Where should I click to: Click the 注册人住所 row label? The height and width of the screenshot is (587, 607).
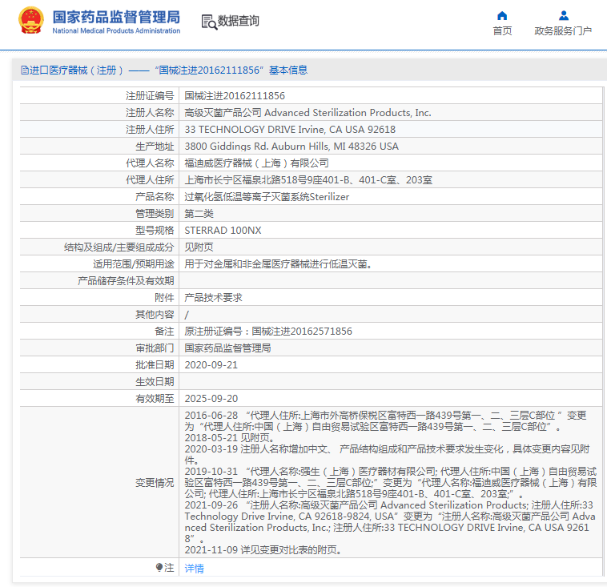click(x=150, y=129)
